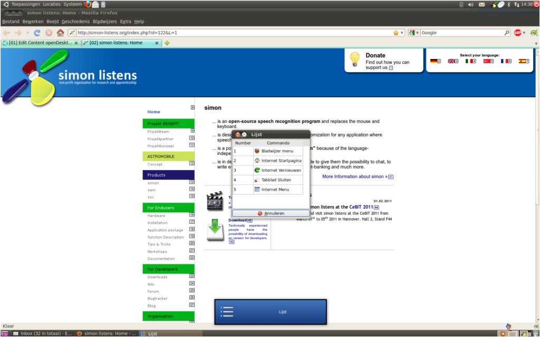Image resolution: width=540 pixels, height=337 pixels.
Task: Select the French flag language
Action: click(x=504, y=61)
